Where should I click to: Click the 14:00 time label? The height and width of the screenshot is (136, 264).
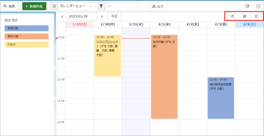tap(61, 122)
